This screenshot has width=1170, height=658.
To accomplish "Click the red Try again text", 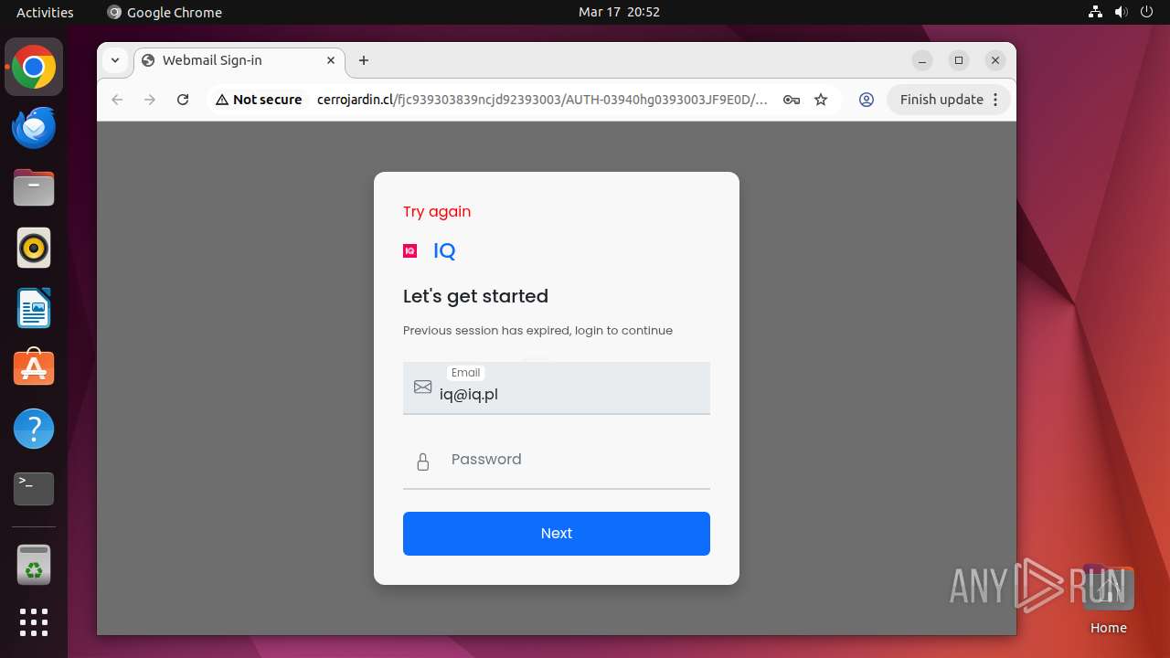I will point(437,211).
